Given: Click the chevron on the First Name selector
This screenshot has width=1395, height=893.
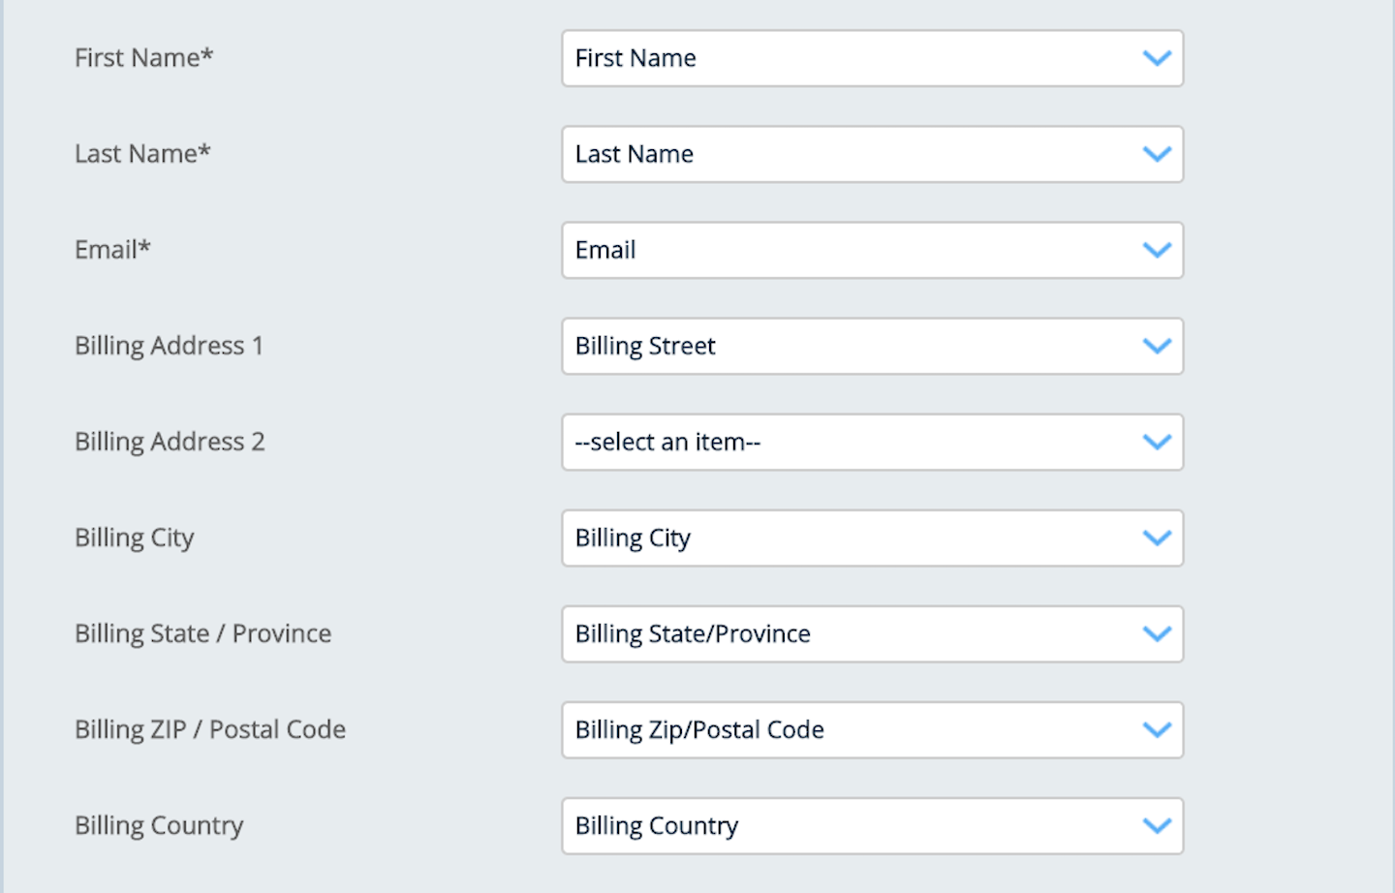Looking at the screenshot, I should (x=1157, y=58).
